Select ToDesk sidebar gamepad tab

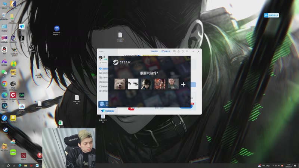pyautogui.click(x=103, y=82)
